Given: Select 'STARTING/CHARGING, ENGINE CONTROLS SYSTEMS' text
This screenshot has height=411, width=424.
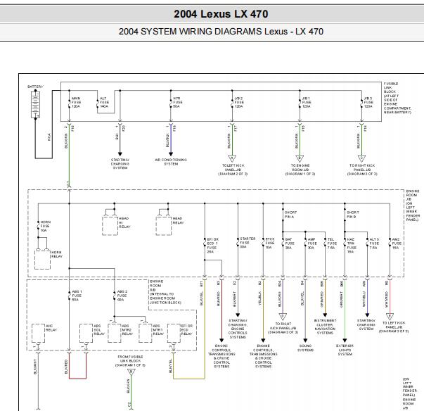Looking at the screenshot, I should click(x=238, y=329).
